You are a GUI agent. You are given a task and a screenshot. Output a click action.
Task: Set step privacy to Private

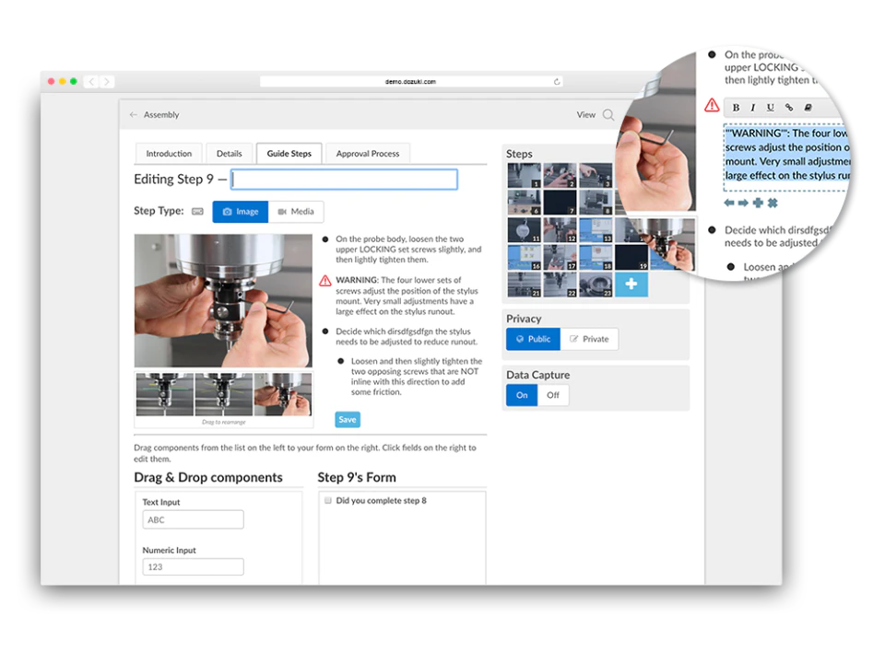click(x=590, y=339)
